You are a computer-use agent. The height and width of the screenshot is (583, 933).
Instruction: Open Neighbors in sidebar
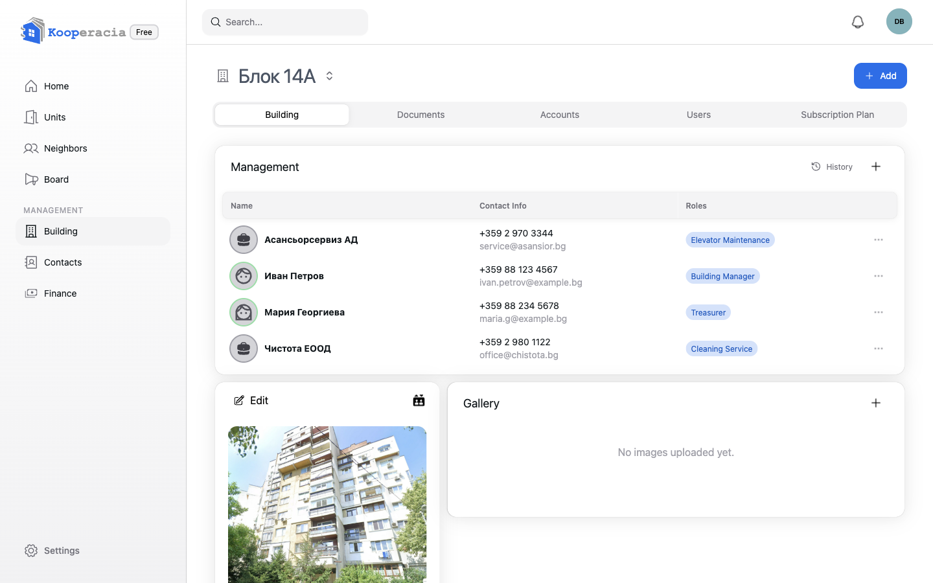93,148
